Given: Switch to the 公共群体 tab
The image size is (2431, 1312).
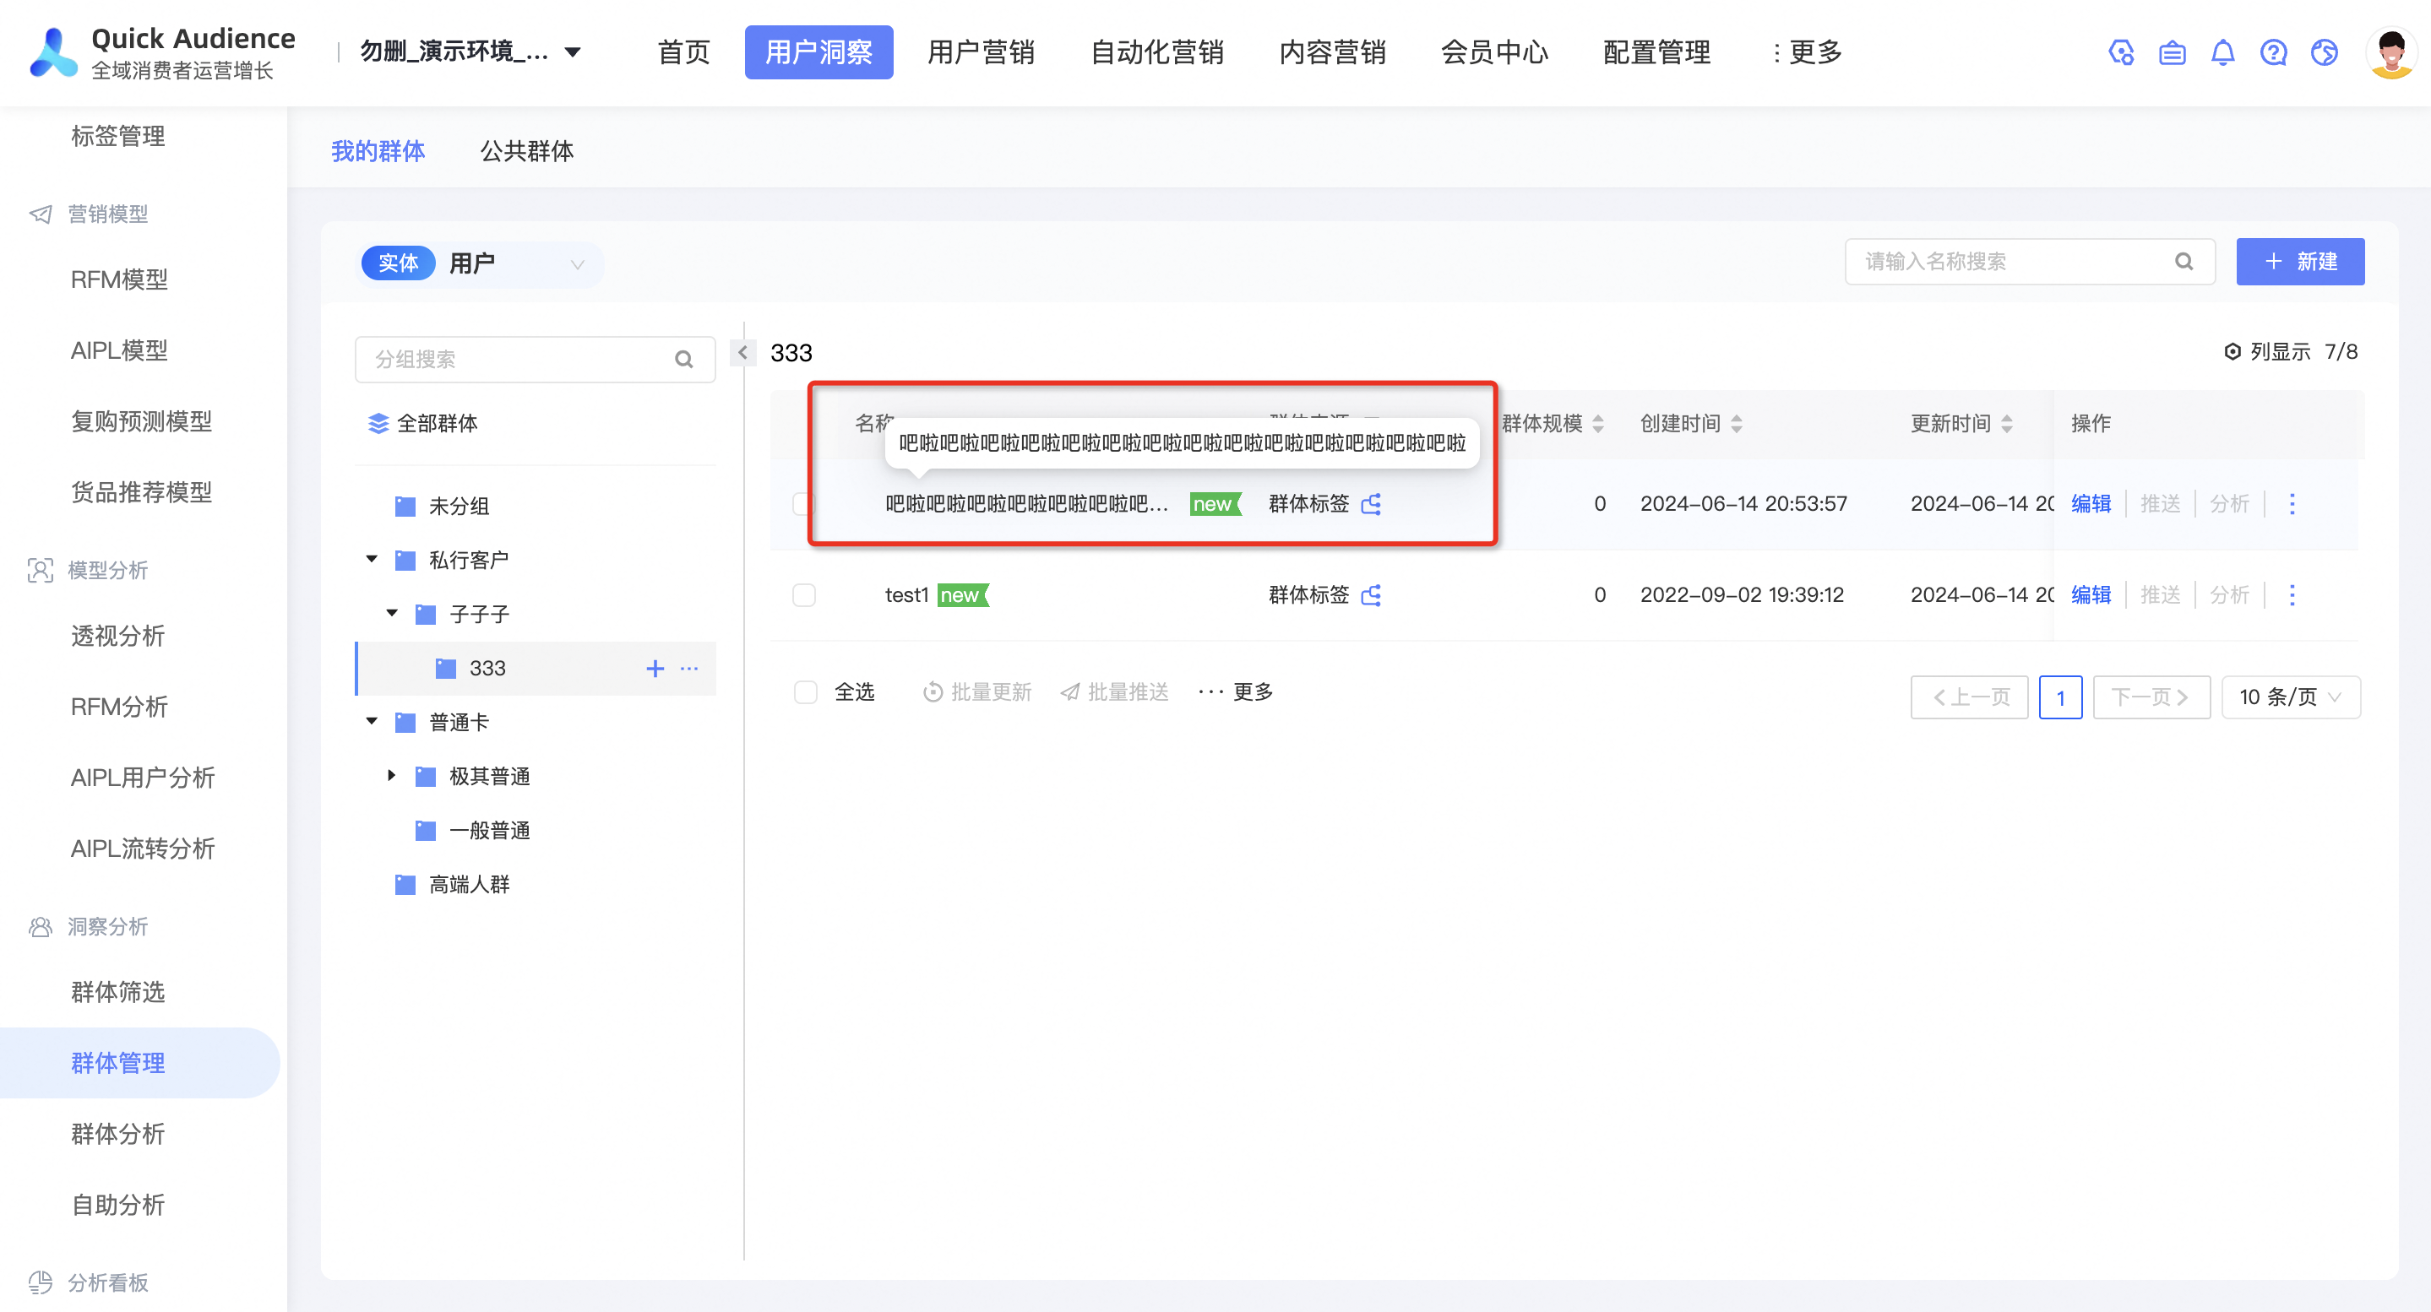Looking at the screenshot, I should pyautogui.click(x=526, y=151).
